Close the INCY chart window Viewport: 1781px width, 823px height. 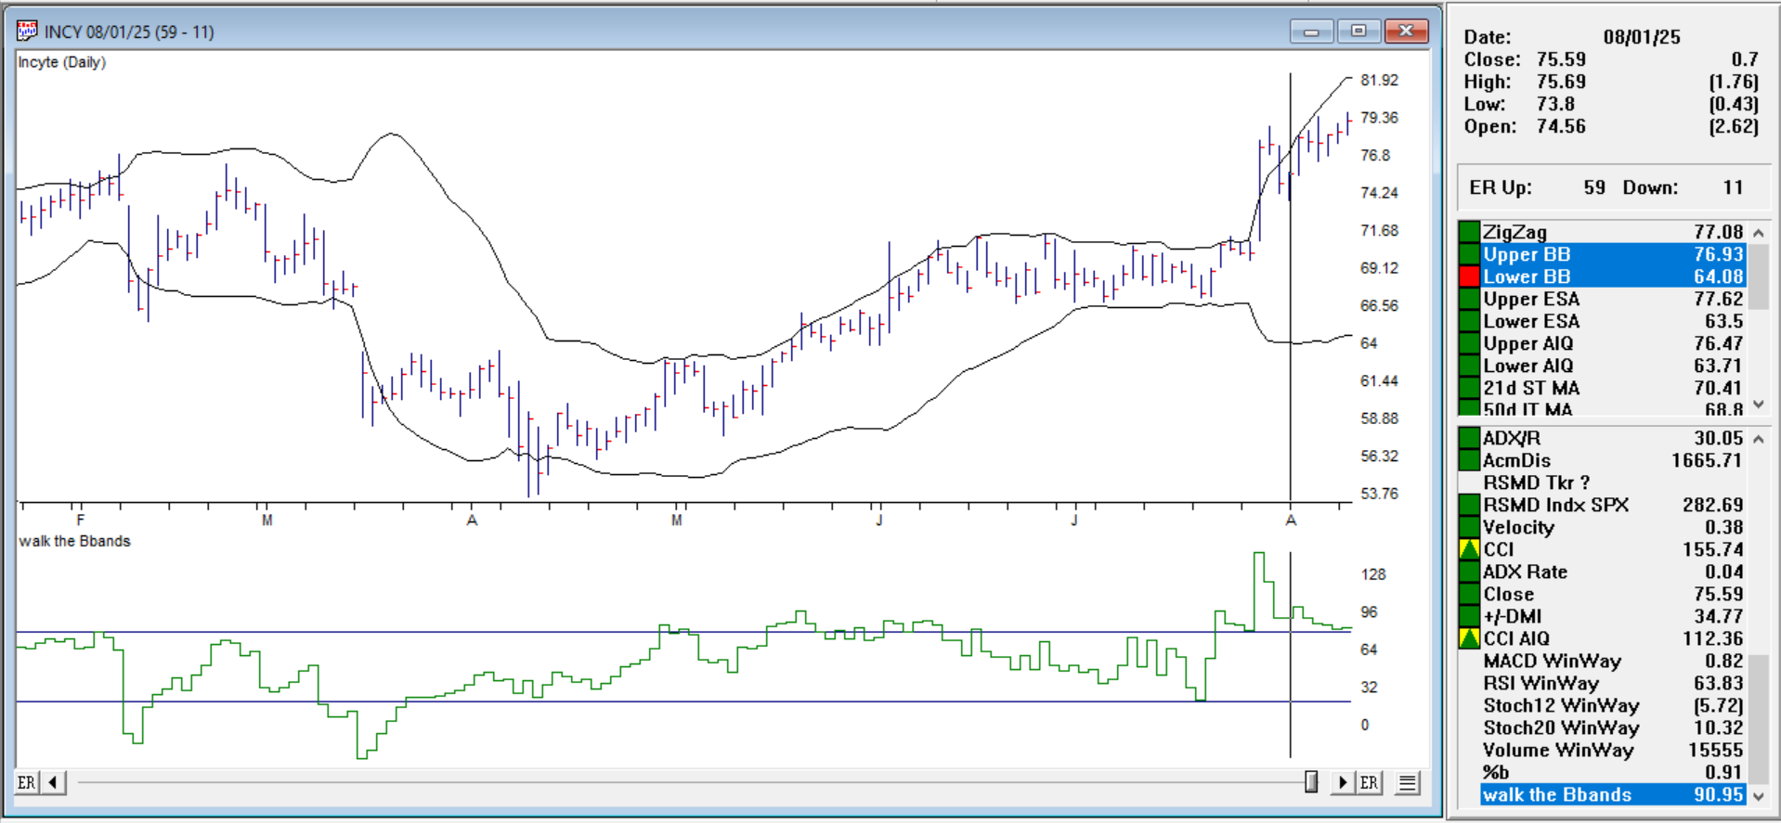coord(1406,32)
